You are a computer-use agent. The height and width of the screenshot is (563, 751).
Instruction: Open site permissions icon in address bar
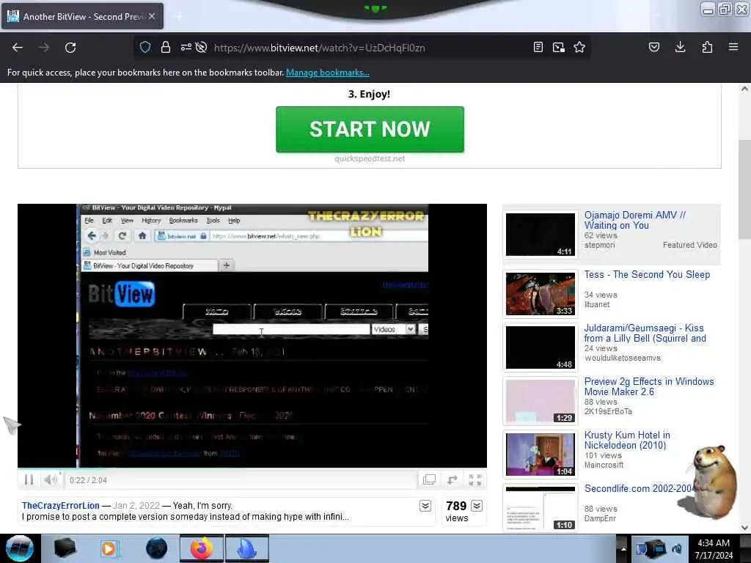pos(186,47)
